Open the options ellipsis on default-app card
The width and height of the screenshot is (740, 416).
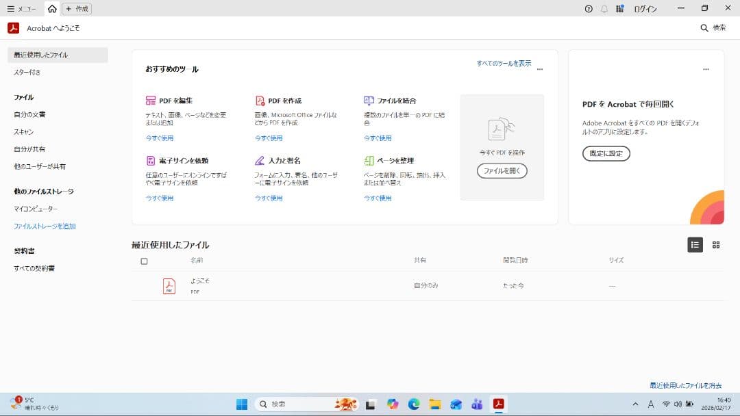(706, 69)
